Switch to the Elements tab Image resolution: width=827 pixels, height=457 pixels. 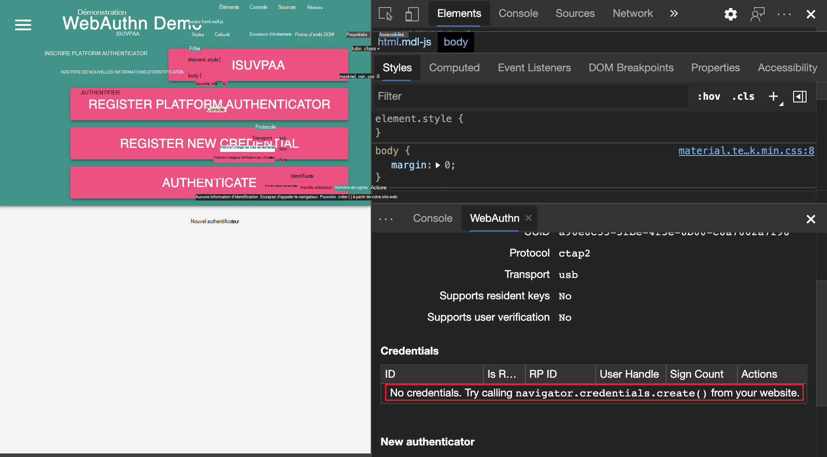click(459, 13)
